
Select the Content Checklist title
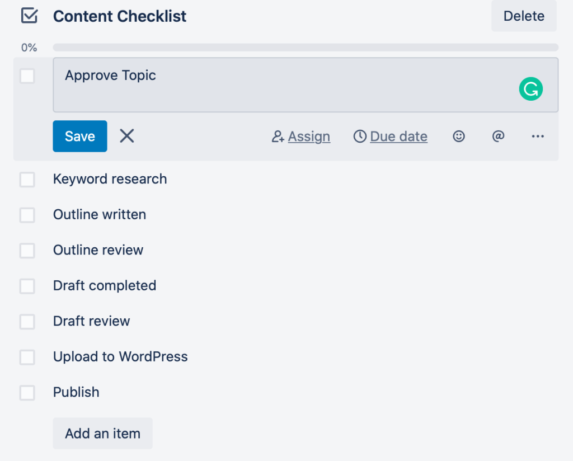[120, 16]
